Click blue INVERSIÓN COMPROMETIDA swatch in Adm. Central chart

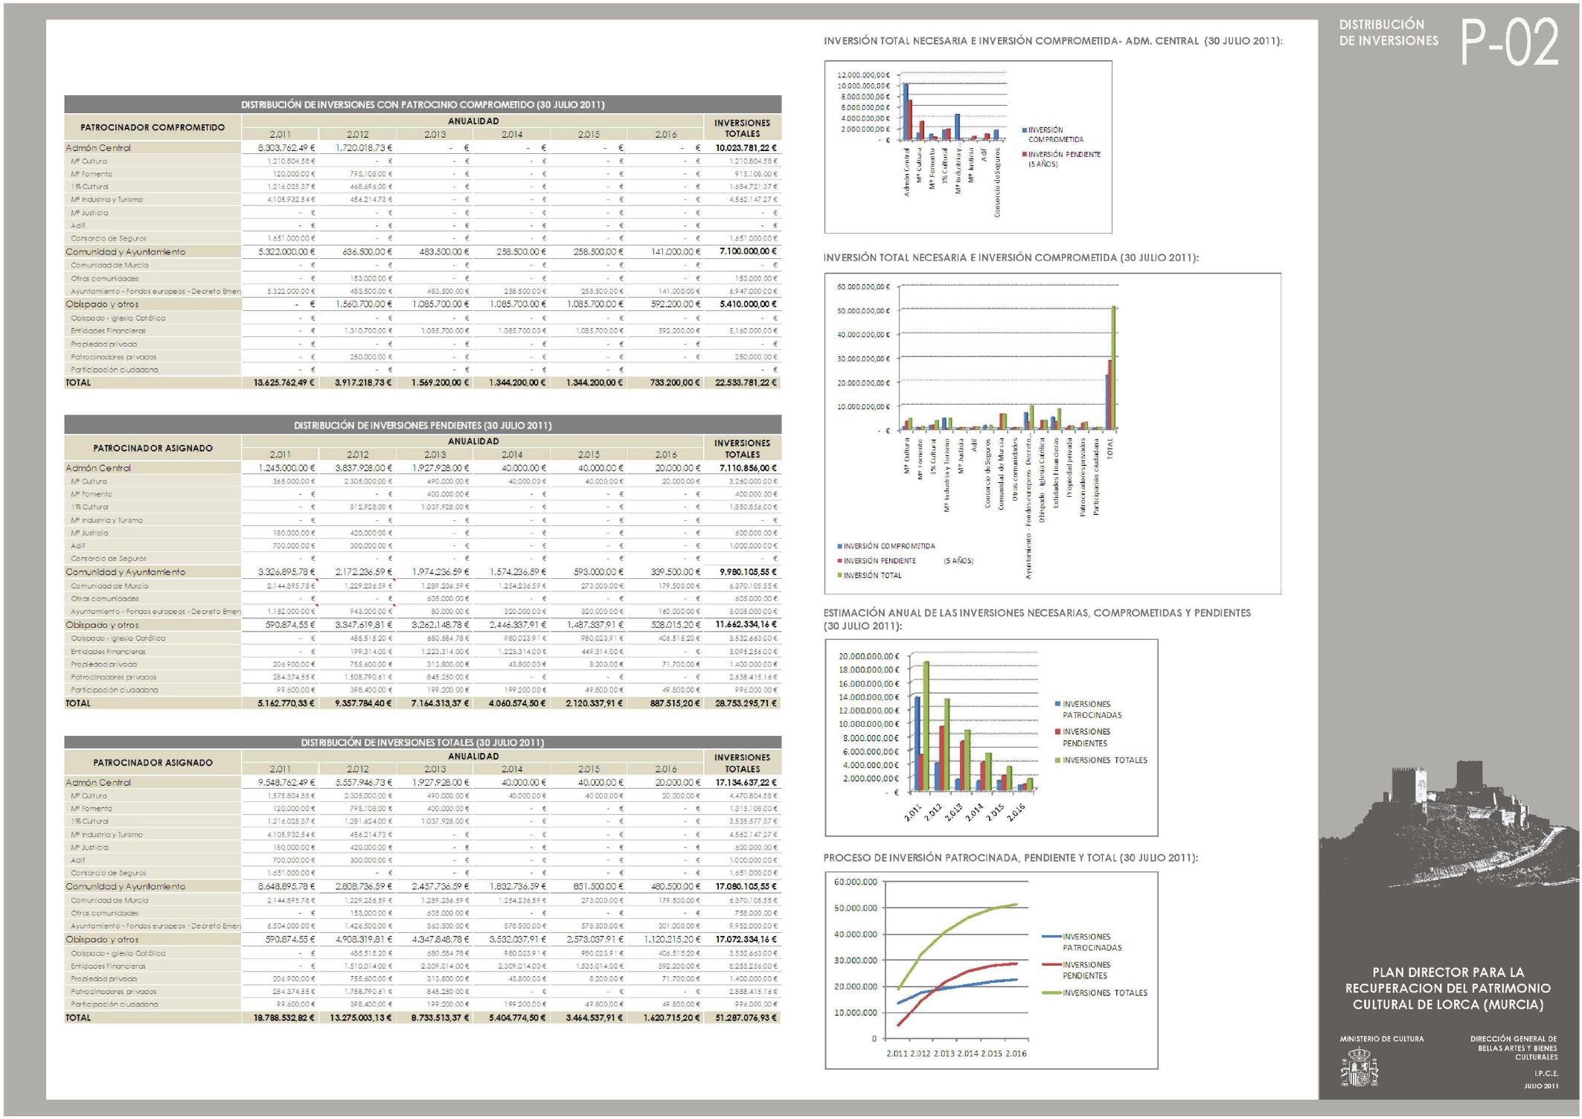pos(1025,130)
